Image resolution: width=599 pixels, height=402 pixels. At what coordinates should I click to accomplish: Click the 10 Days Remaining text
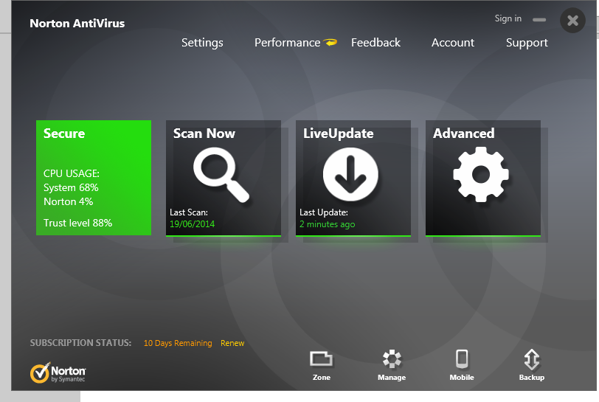(x=178, y=343)
